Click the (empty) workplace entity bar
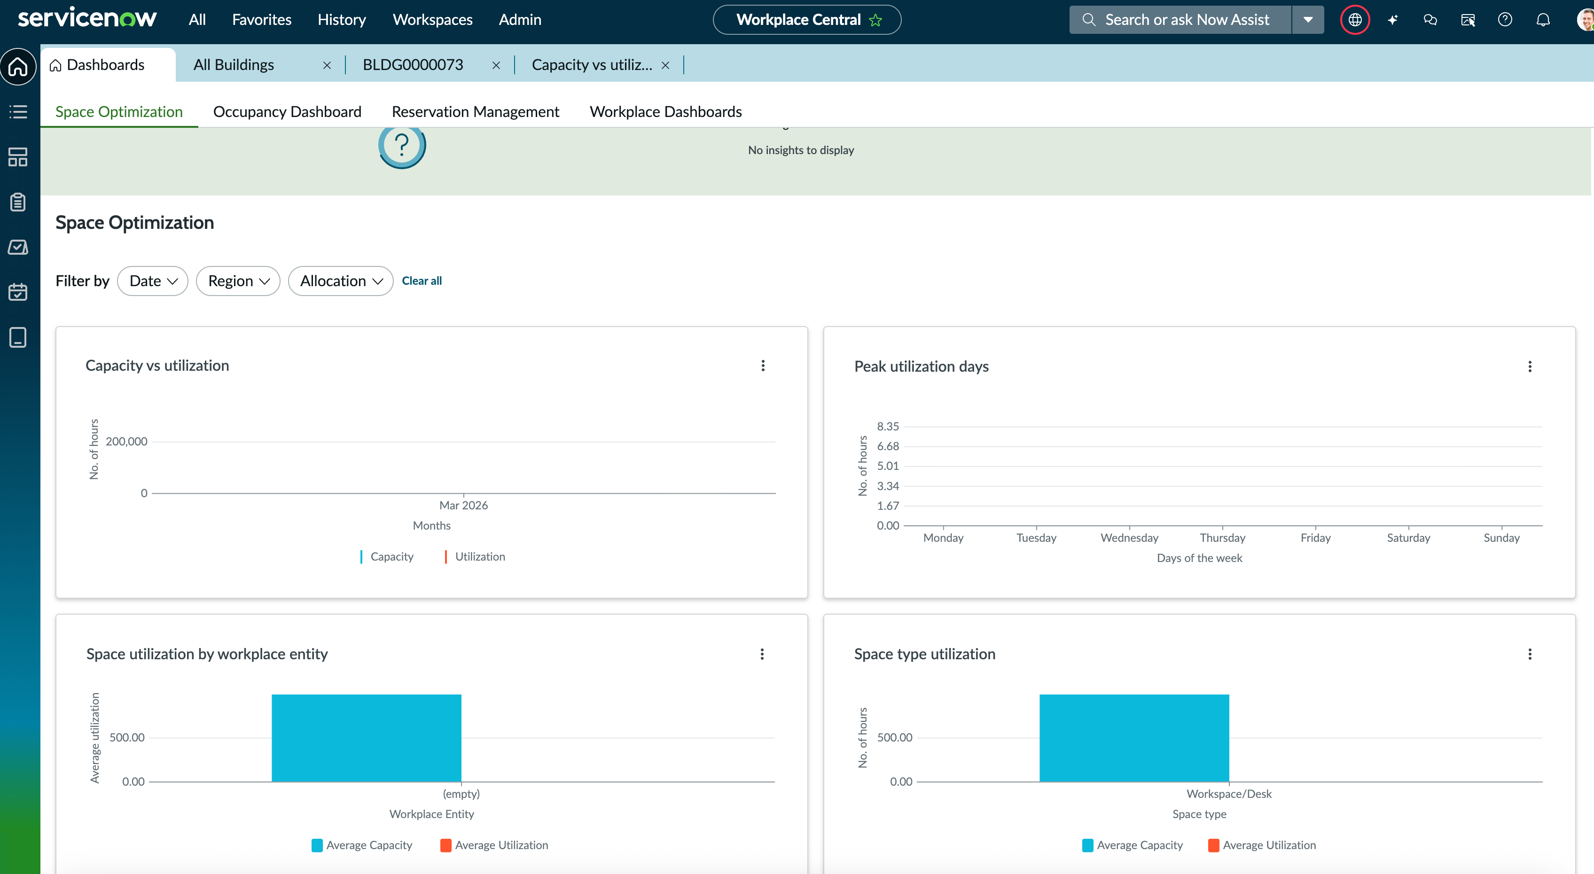 click(367, 738)
